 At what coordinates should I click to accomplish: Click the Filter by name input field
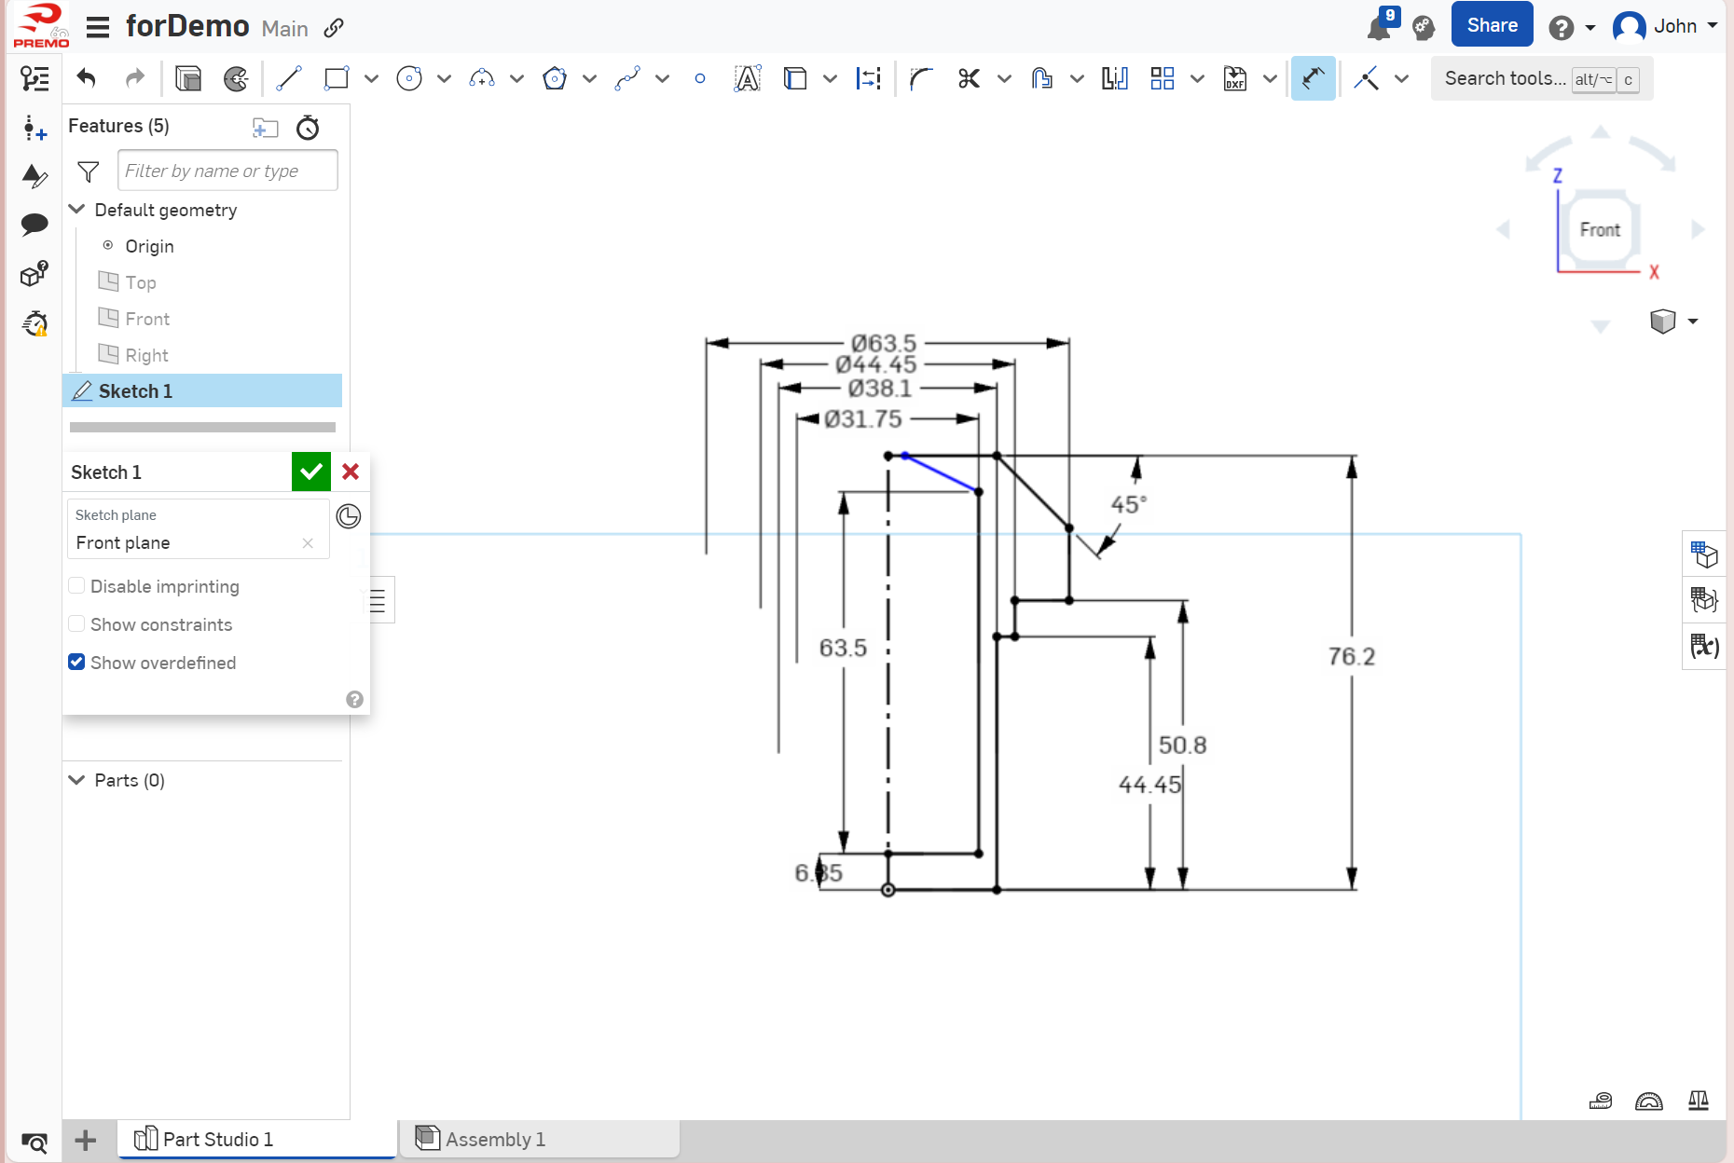(227, 171)
